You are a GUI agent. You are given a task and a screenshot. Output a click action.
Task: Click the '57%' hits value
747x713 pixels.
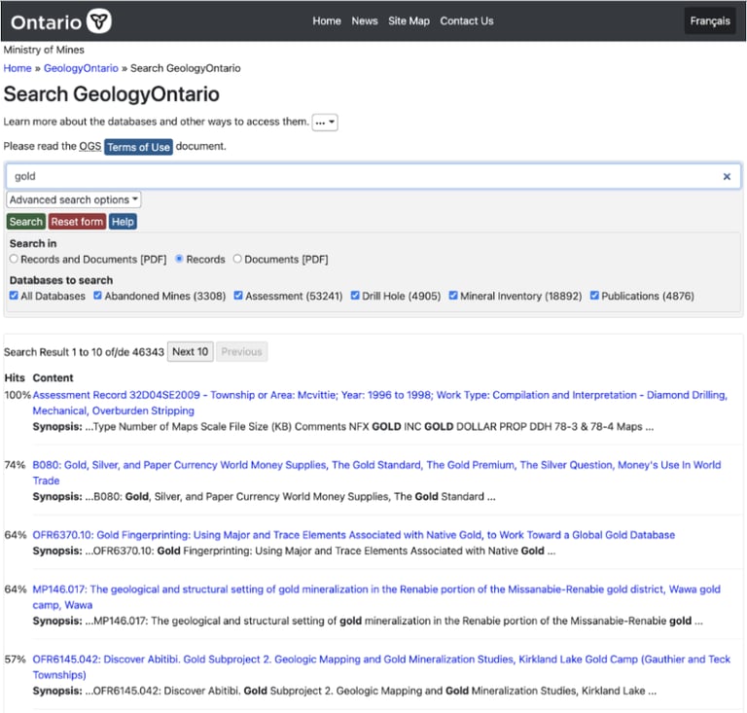click(x=15, y=660)
